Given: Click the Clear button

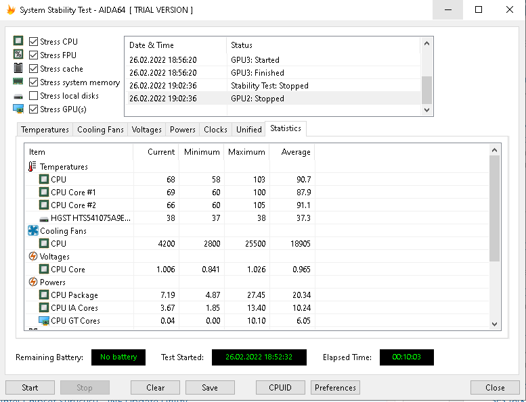Looking at the screenshot, I should (155, 388).
